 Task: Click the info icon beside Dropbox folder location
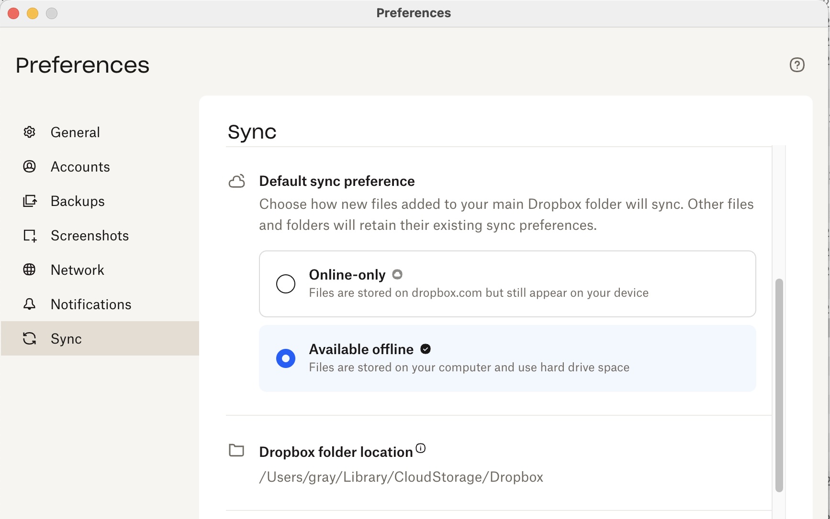420,448
